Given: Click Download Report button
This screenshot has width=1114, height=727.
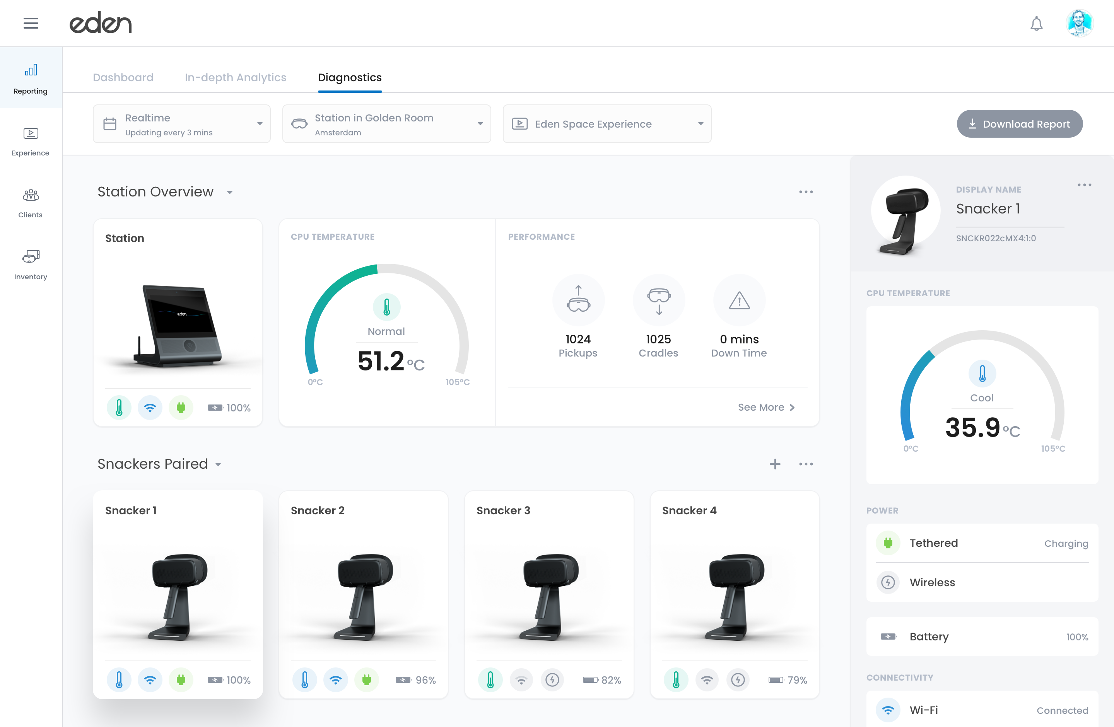Looking at the screenshot, I should coord(1020,124).
